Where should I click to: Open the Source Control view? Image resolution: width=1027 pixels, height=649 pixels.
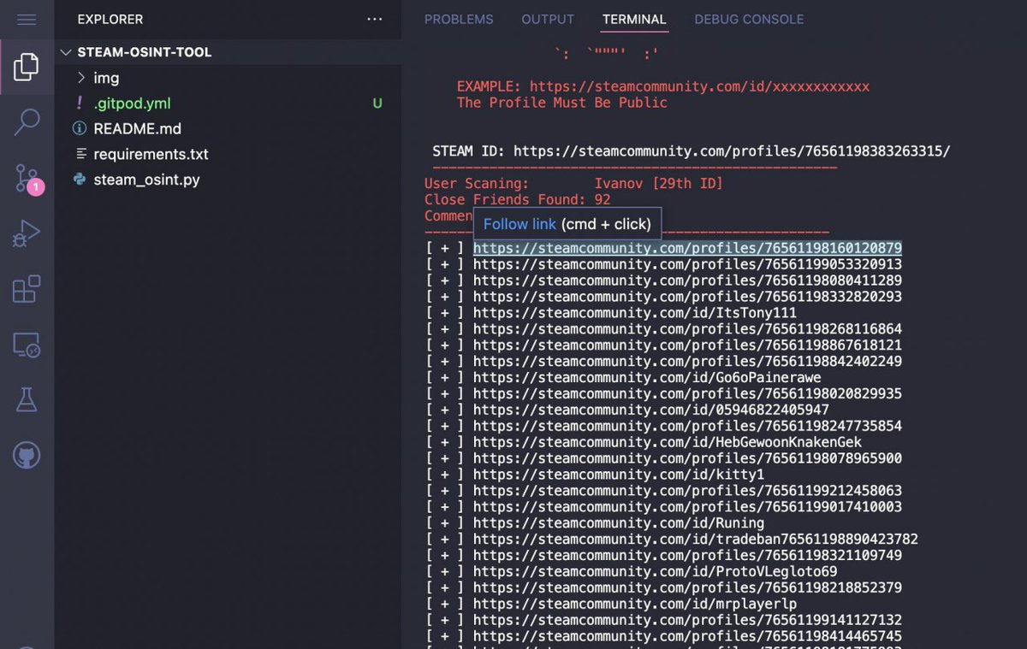tap(27, 178)
